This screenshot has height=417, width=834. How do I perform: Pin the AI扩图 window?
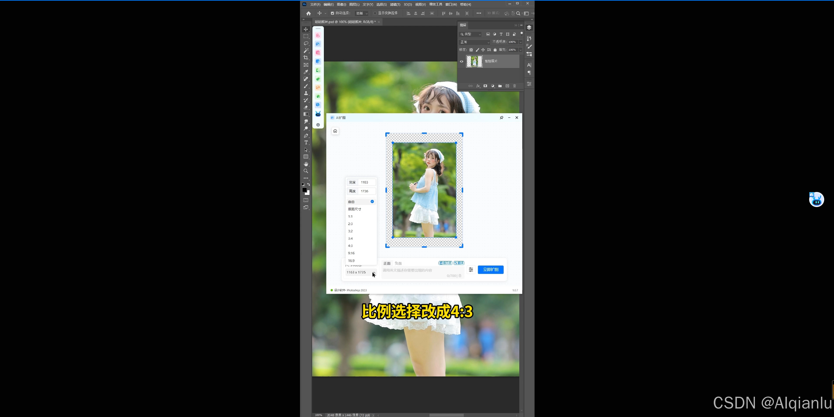pyautogui.click(x=501, y=118)
